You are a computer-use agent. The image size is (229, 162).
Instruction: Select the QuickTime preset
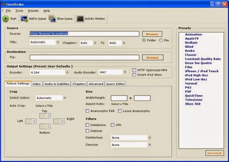pyautogui.click(x=194, y=96)
